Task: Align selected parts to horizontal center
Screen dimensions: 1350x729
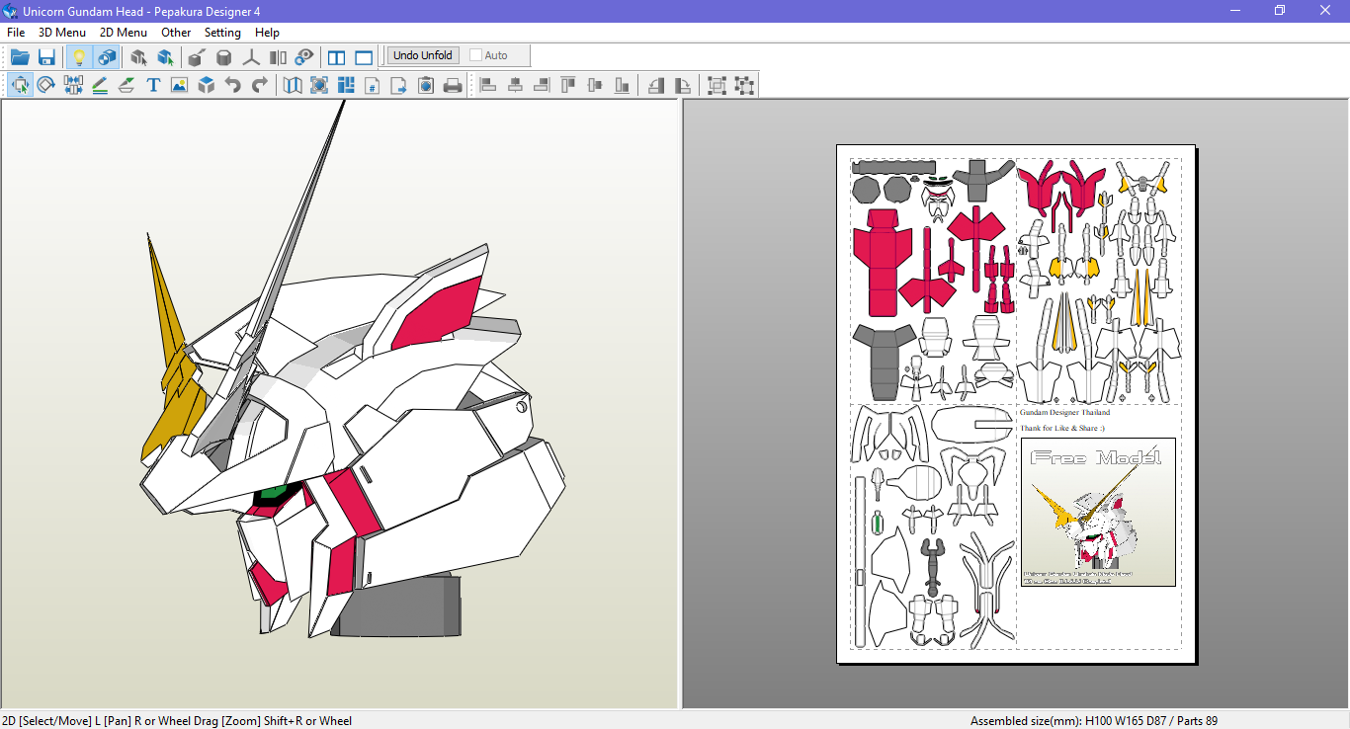Action: 515,85
